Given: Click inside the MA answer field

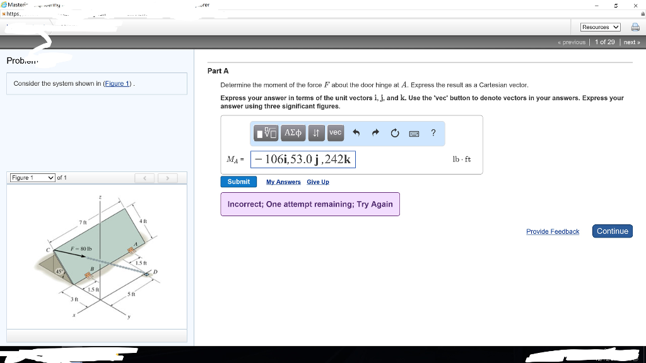Looking at the screenshot, I should click(x=303, y=159).
